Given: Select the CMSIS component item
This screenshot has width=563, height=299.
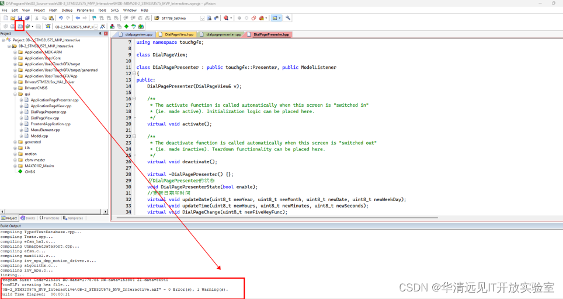Looking at the screenshot, I should pyautogui.click(x=30, y=172).
